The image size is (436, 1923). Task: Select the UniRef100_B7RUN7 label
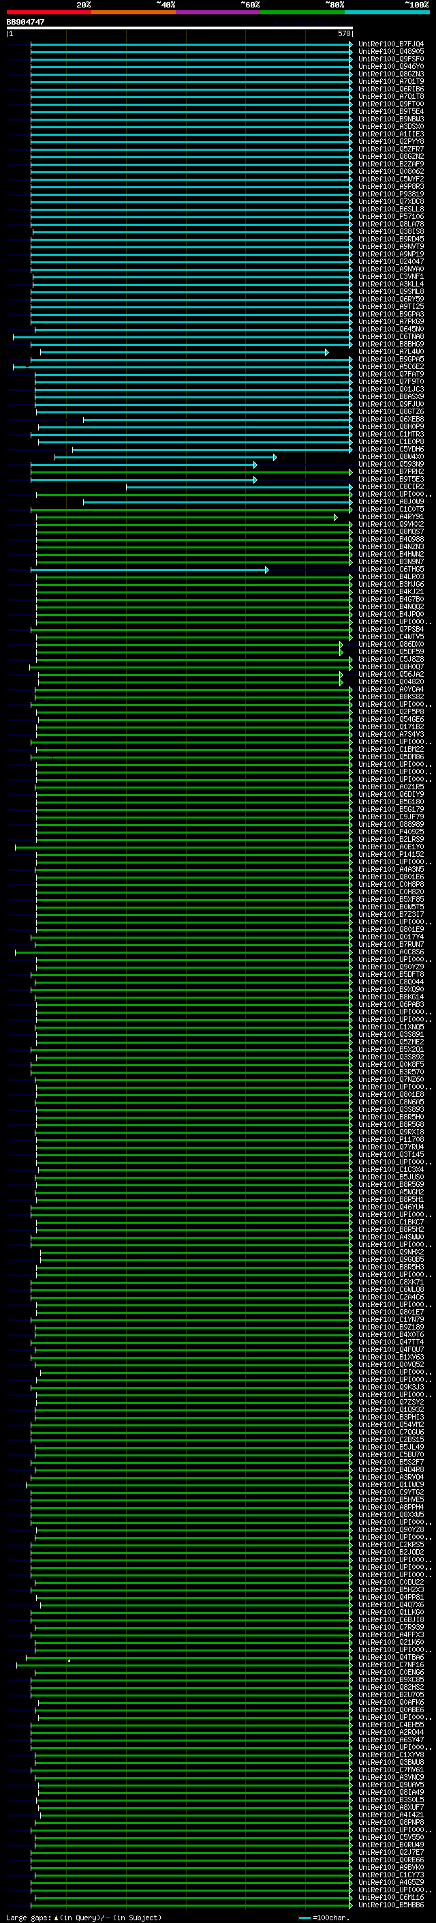[391, 944]
